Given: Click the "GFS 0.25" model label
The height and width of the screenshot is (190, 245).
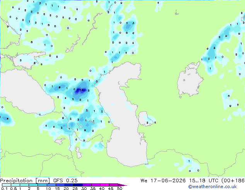Looking at the screenshot, I should click(x=65, y=180).
